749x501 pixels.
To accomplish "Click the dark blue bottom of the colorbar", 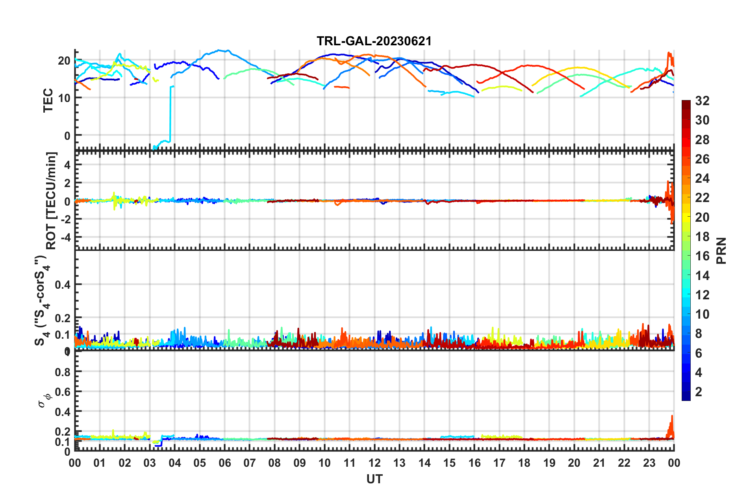I will (686, 396).
